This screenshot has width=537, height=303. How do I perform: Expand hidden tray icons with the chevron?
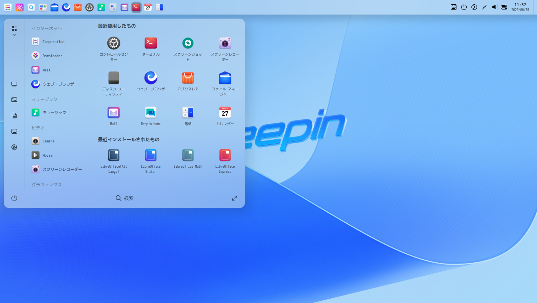pyautogui.click(x=474, y=7)
